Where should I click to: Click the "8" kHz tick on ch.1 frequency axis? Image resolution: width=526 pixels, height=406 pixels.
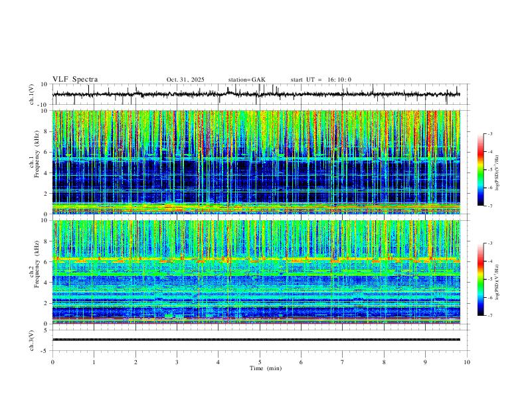47,131
